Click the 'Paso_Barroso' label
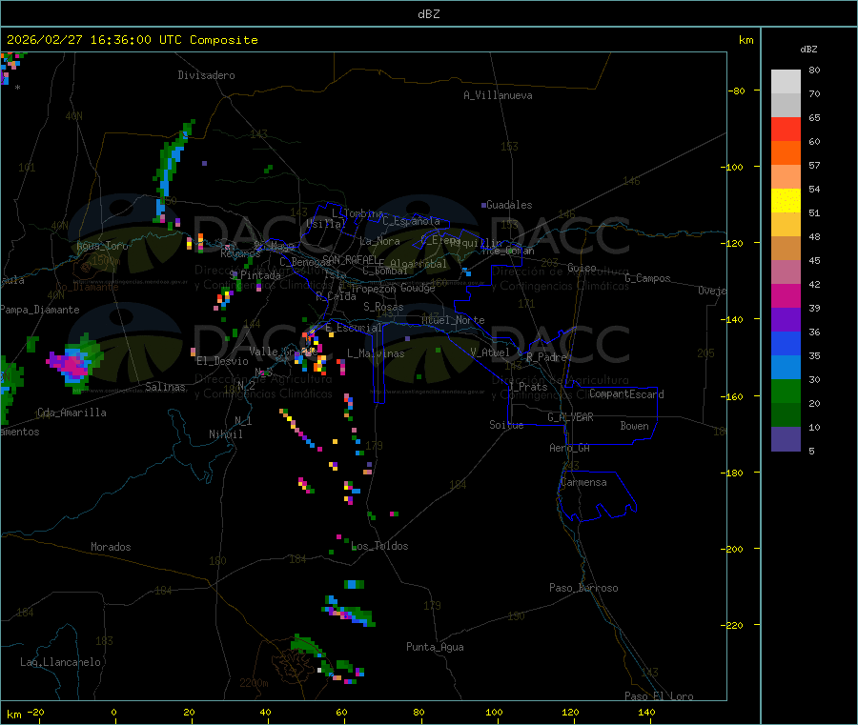The width and height of the screenshot is (858, 725). [x=583, y=588]
